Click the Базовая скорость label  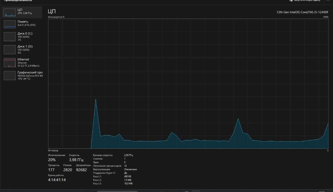(x=103, y=155)
